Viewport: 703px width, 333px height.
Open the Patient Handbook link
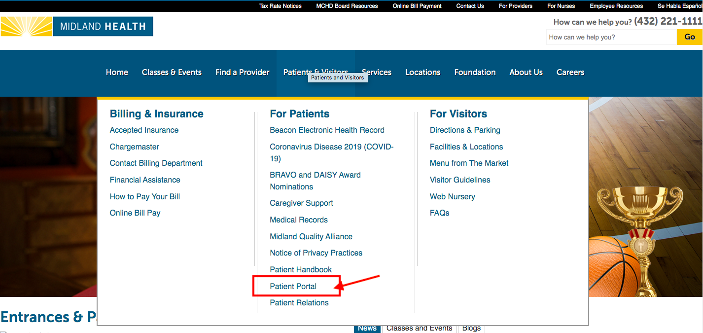click(301, 270)
